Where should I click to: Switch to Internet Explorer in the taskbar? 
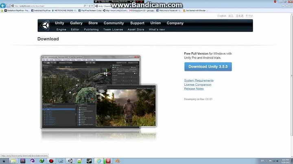(x=98, y=161)
